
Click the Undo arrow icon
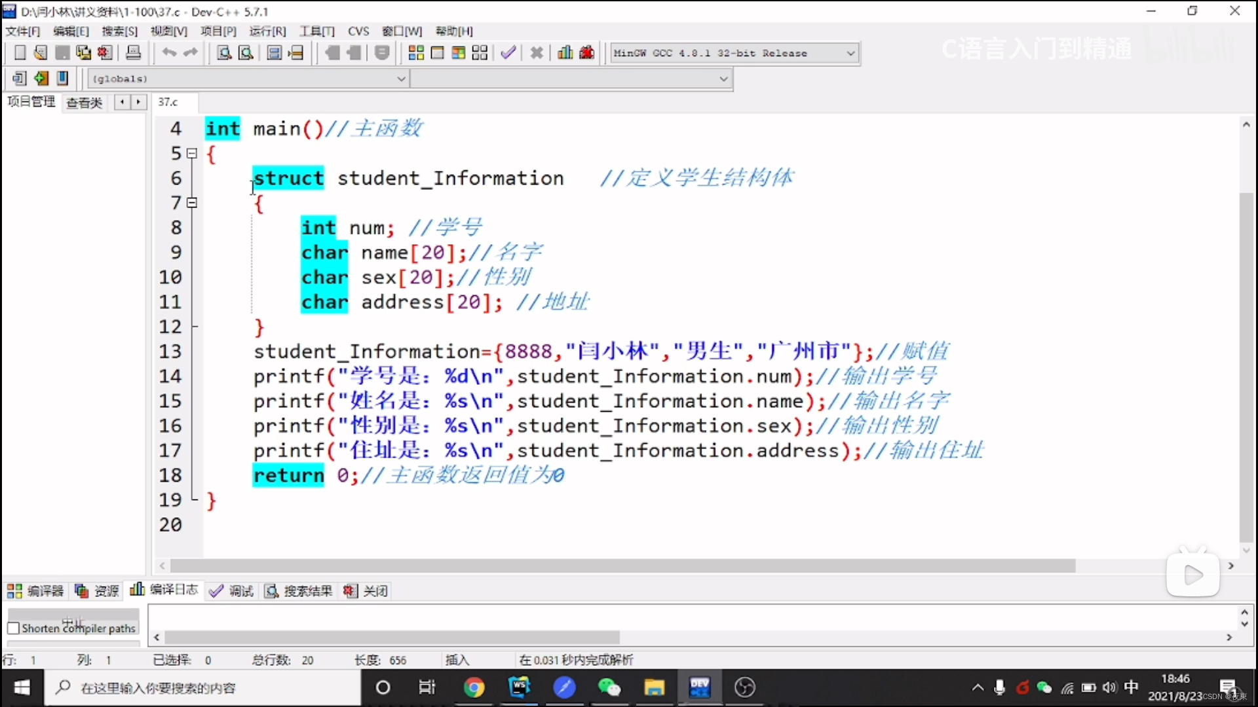169,53
